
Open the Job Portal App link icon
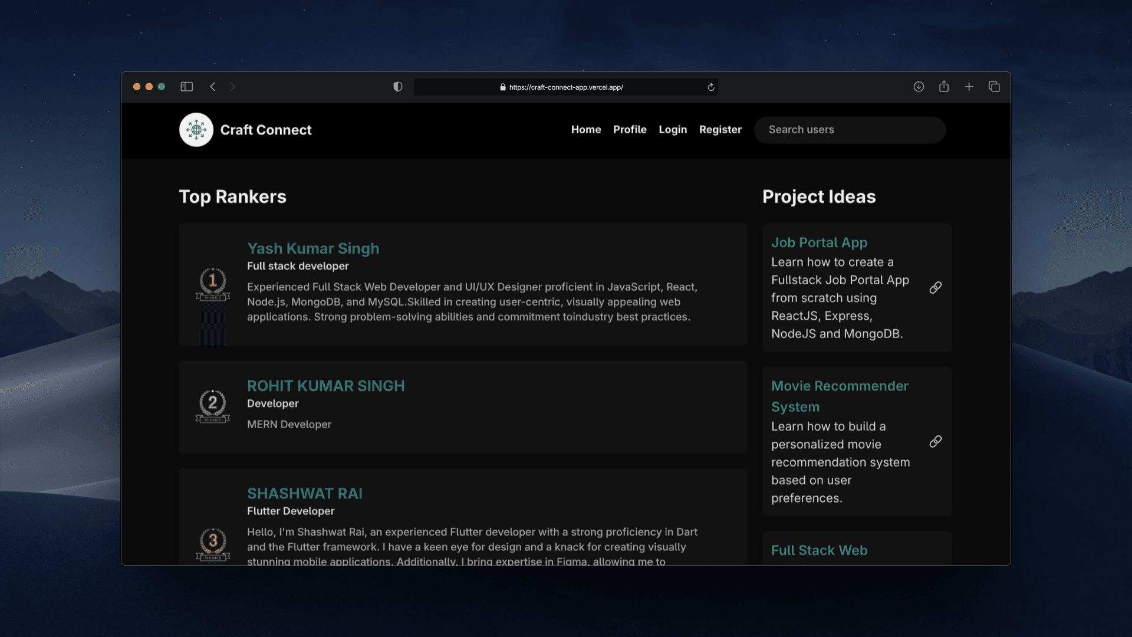click(x=935, y=288)
